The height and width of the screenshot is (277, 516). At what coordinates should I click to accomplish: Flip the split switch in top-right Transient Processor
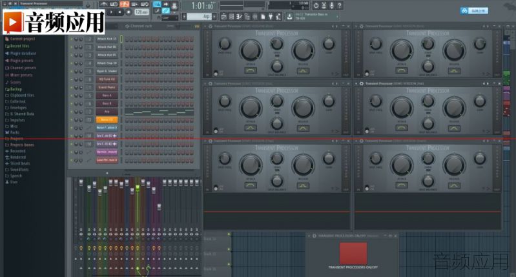(367, 72)
